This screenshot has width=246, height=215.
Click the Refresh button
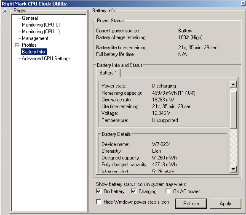(x=191, y=204)
